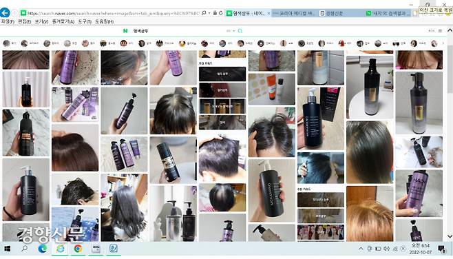Click the magnifier search icon in address bar

click(204, 13)
